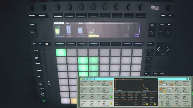Click the Push record circle button
193x108 pixels.
pos(43,94)
